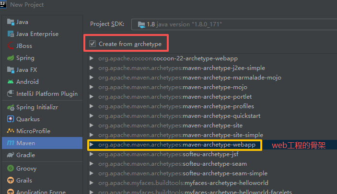Expand the cocoon-22-archetype-webapp node

[x=92, y=58]
